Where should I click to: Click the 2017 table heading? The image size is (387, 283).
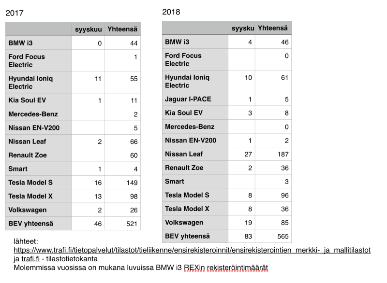click(15, 13)
